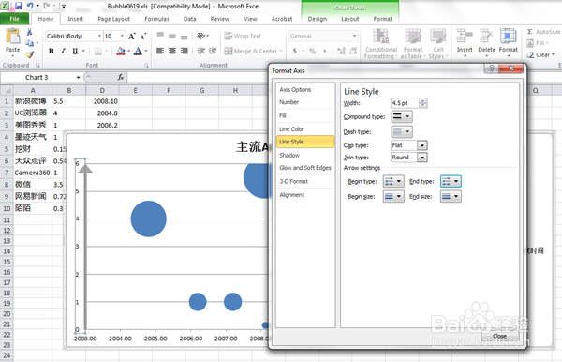Image resolution: width=562 pixels, height=362 pixels.
Task: Open Compound type dropdown
Action: (x=402, y=116)
